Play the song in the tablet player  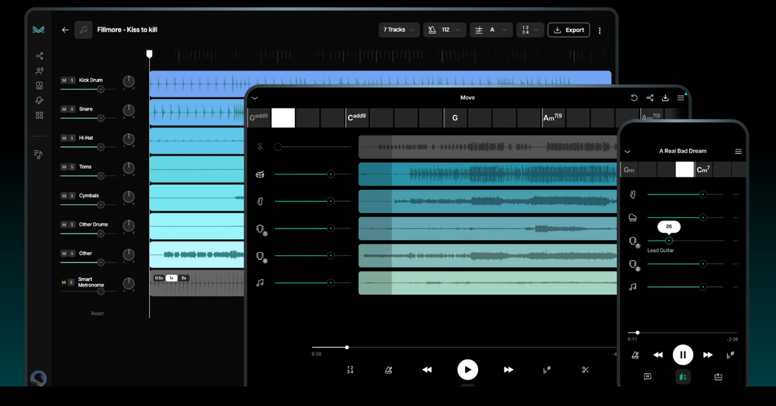tap(468, 370)
